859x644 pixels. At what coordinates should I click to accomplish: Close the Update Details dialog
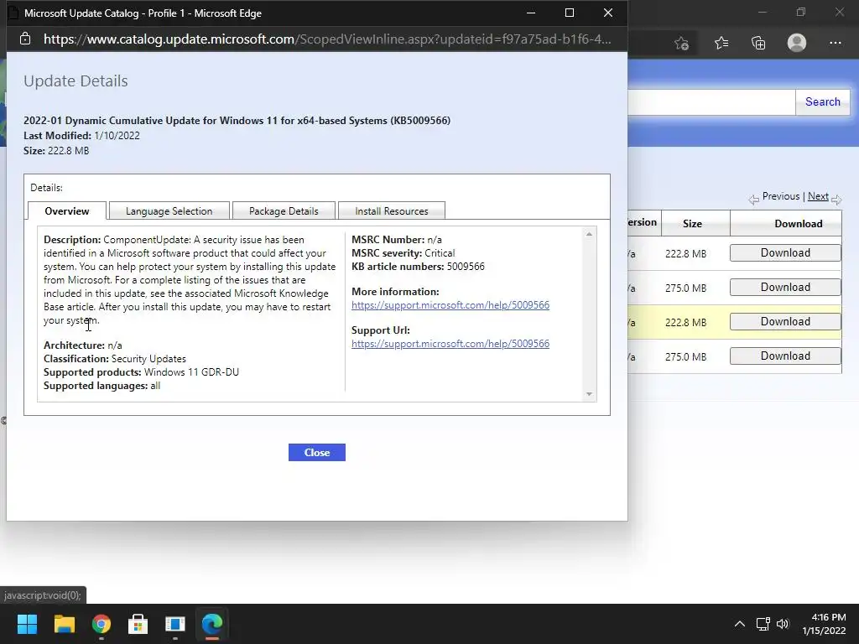click(316, 452)
